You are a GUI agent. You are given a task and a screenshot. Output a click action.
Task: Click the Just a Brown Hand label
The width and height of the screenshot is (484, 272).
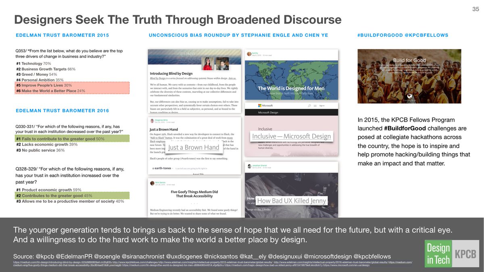194,147
